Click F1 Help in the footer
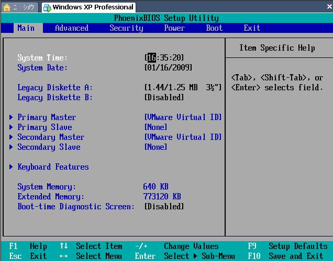The height and width of the screenshot is (261, 333). [x=28, y=246]
